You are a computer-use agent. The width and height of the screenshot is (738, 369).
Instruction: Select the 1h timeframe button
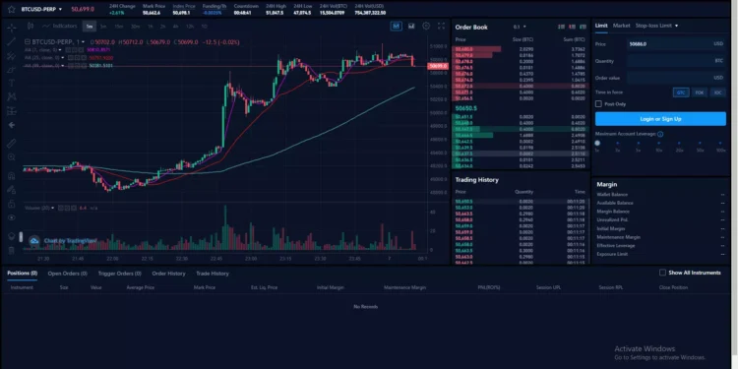point(151,27)
